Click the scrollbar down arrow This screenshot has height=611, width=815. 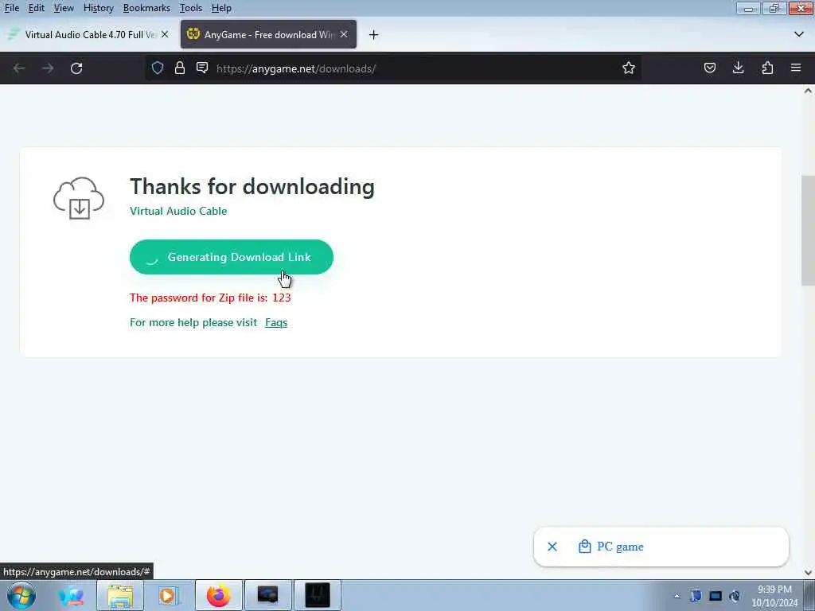808,573
